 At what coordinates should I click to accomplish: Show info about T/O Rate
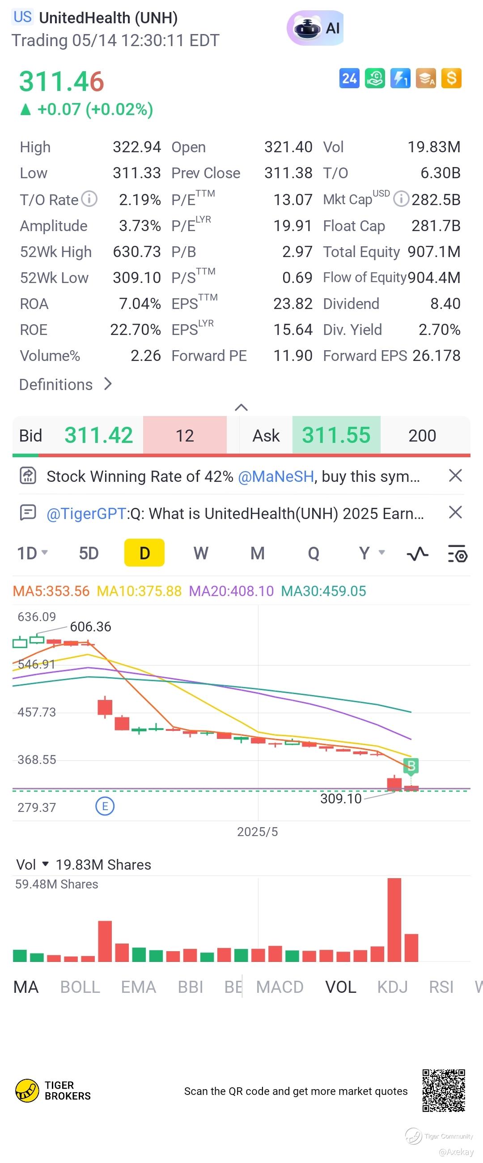pos(89,199)
